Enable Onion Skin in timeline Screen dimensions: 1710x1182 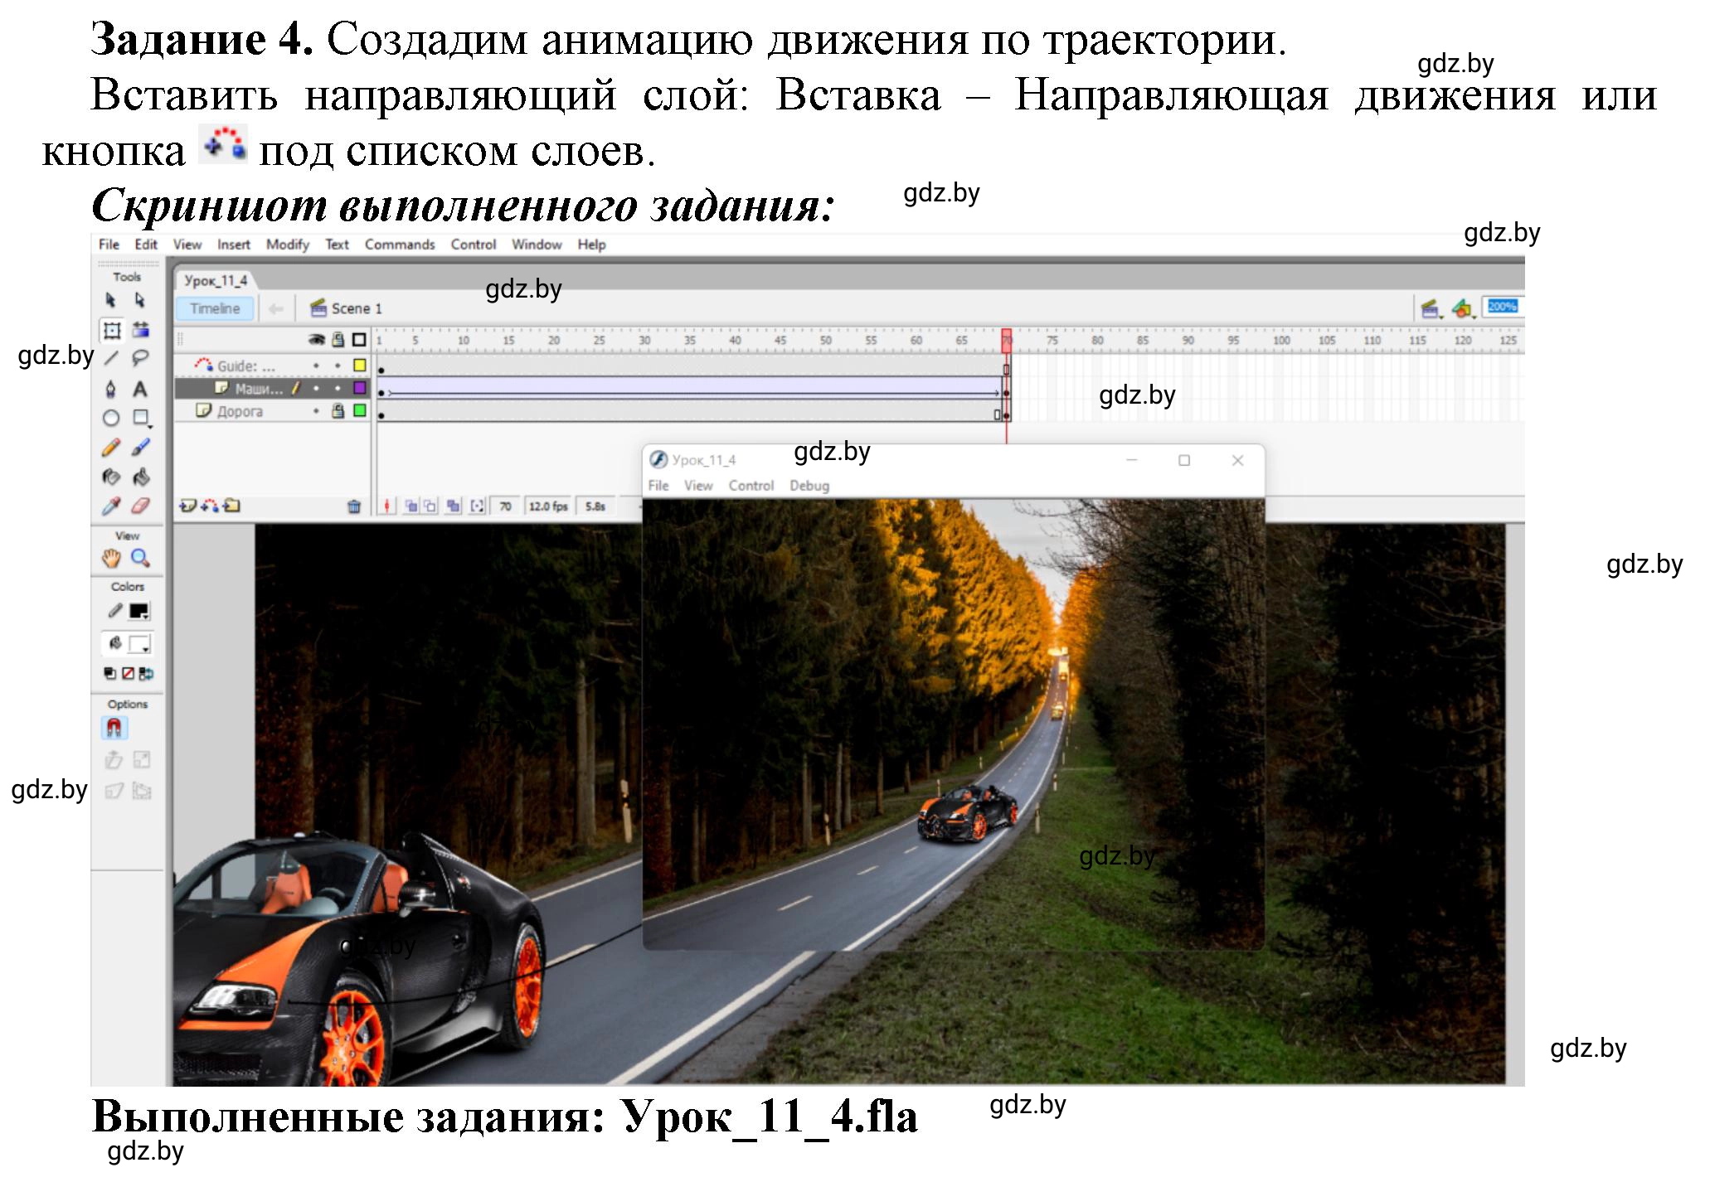(x=411, y=506)
